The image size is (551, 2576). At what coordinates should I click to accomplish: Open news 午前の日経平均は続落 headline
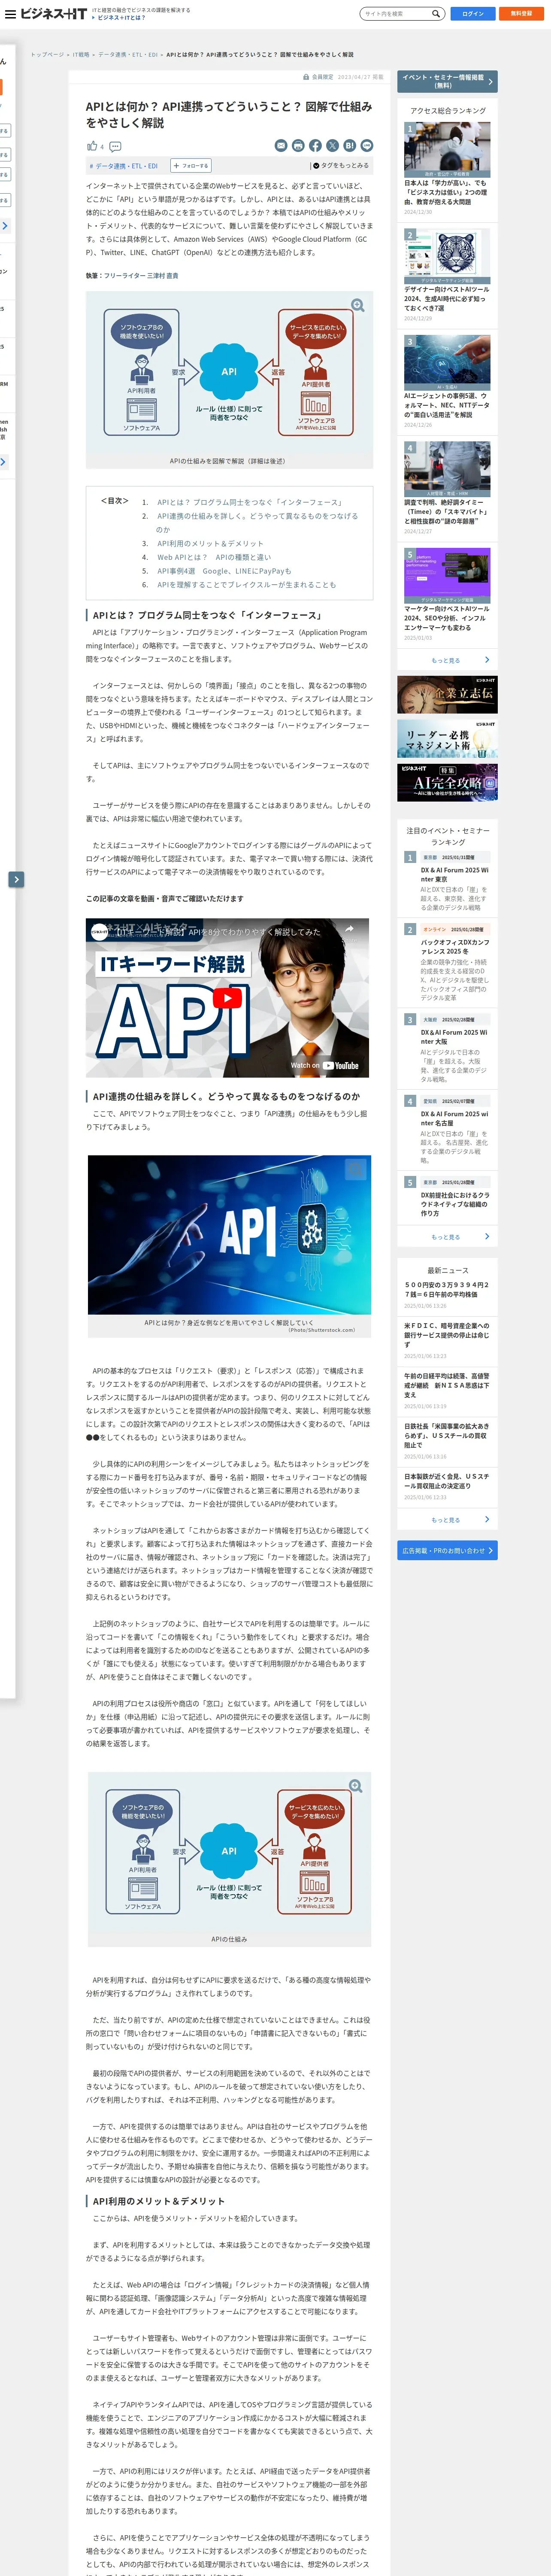[447, 1385]
